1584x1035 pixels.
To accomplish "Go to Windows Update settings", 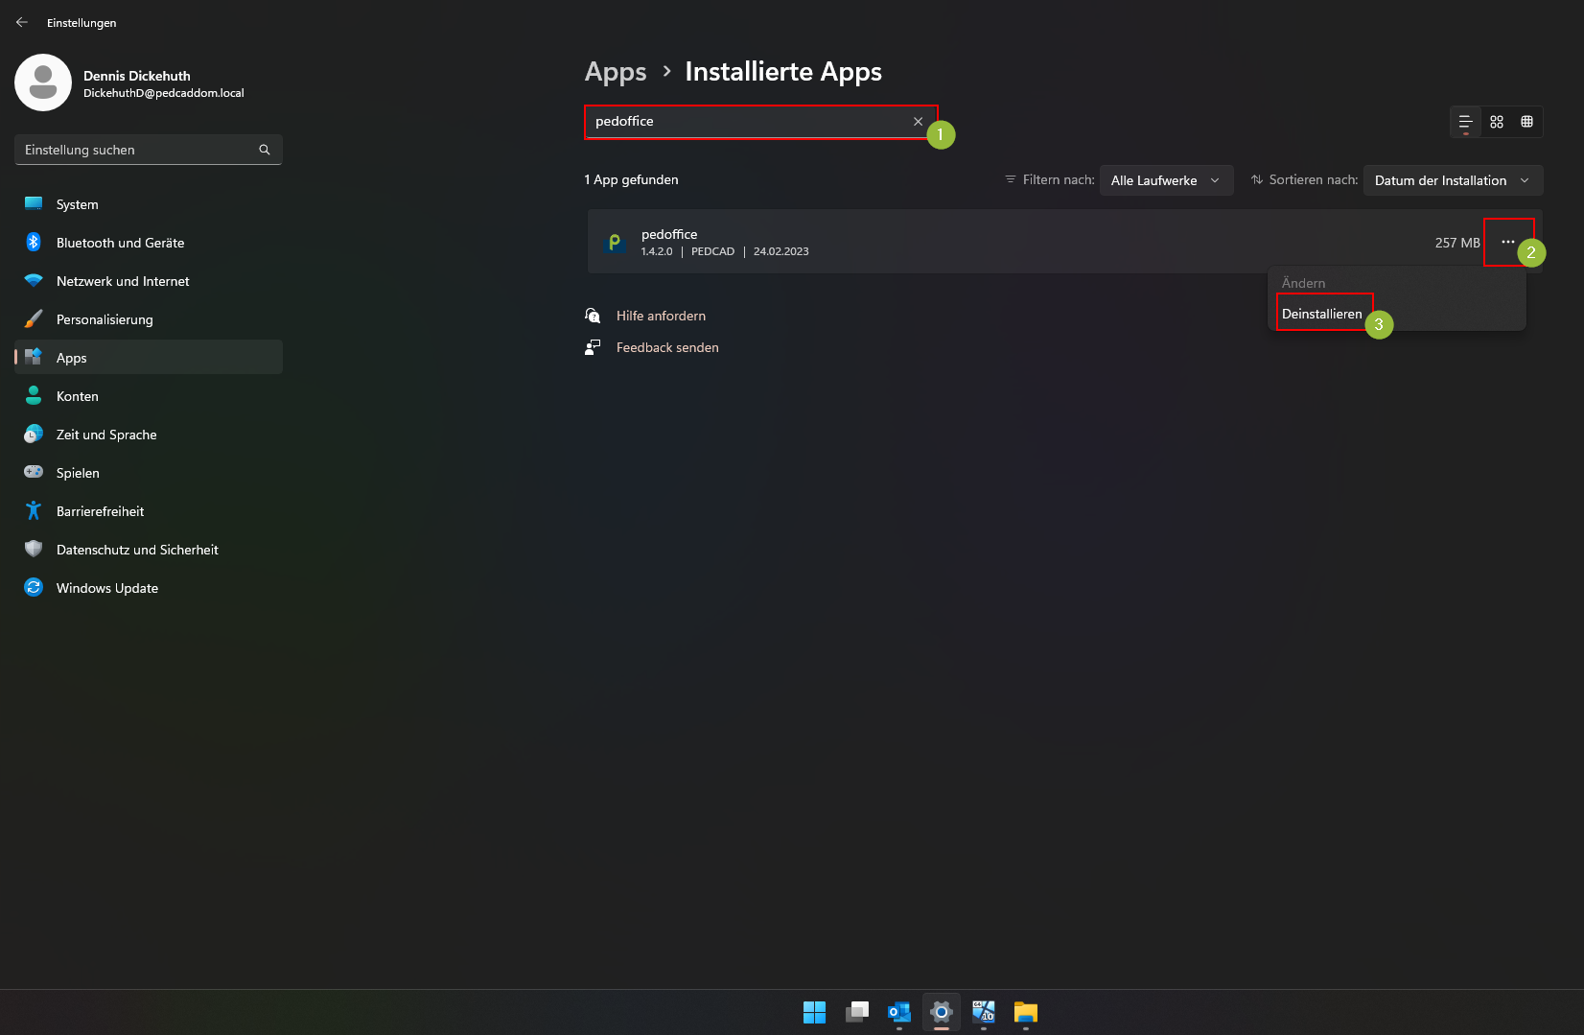I will tap(107, 588).
